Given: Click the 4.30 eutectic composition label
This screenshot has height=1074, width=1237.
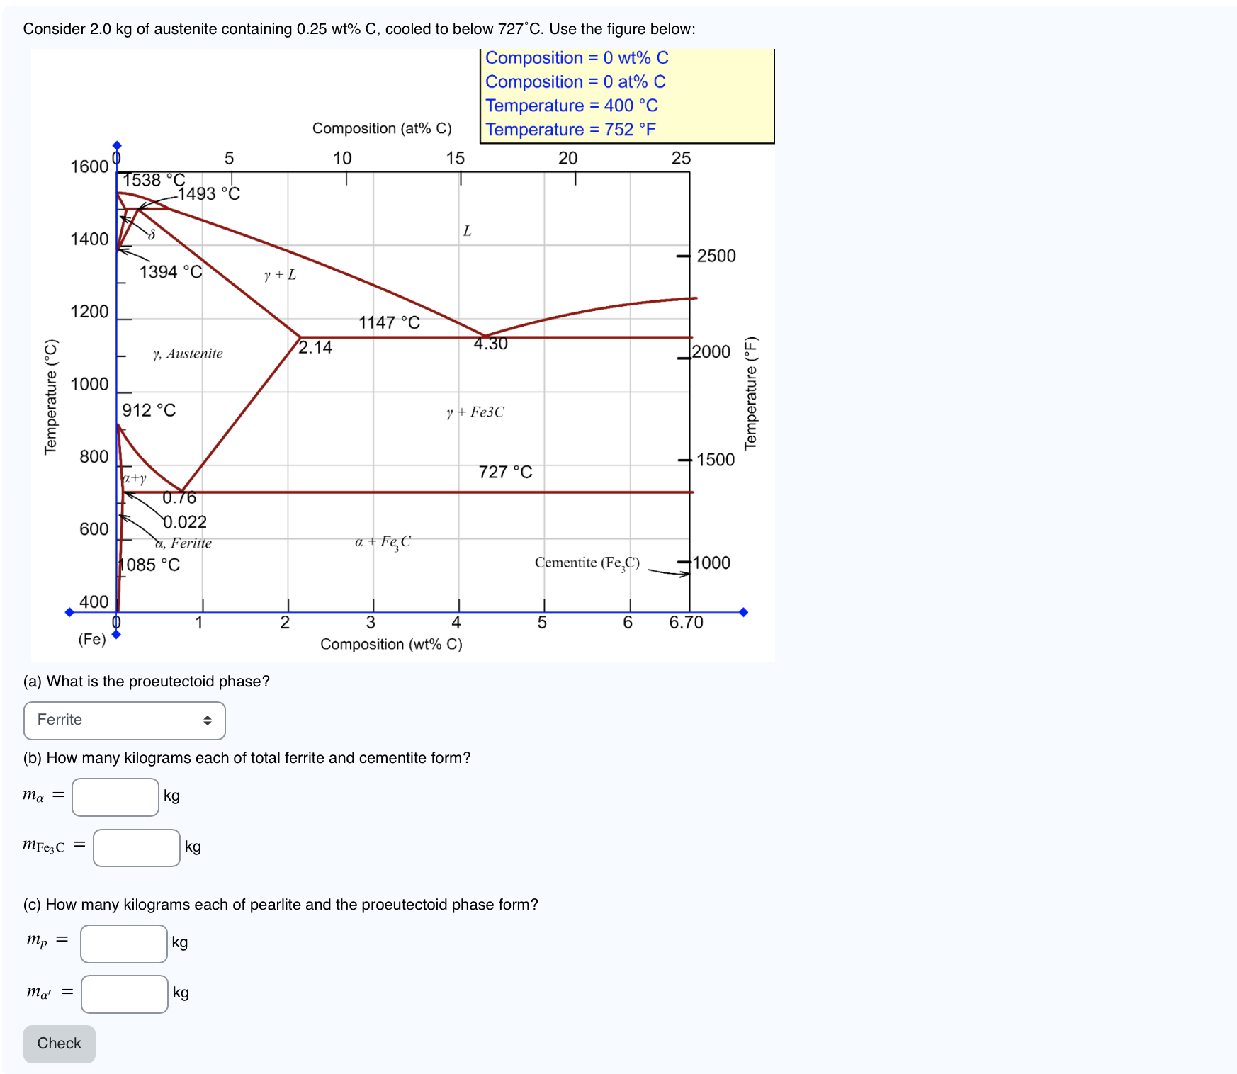Looking at the screenshot, I should (491, 344).
